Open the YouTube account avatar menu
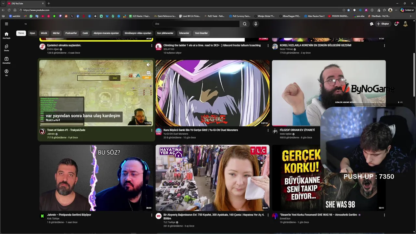Viewport: 416px width, 234px height. [406, 24]
